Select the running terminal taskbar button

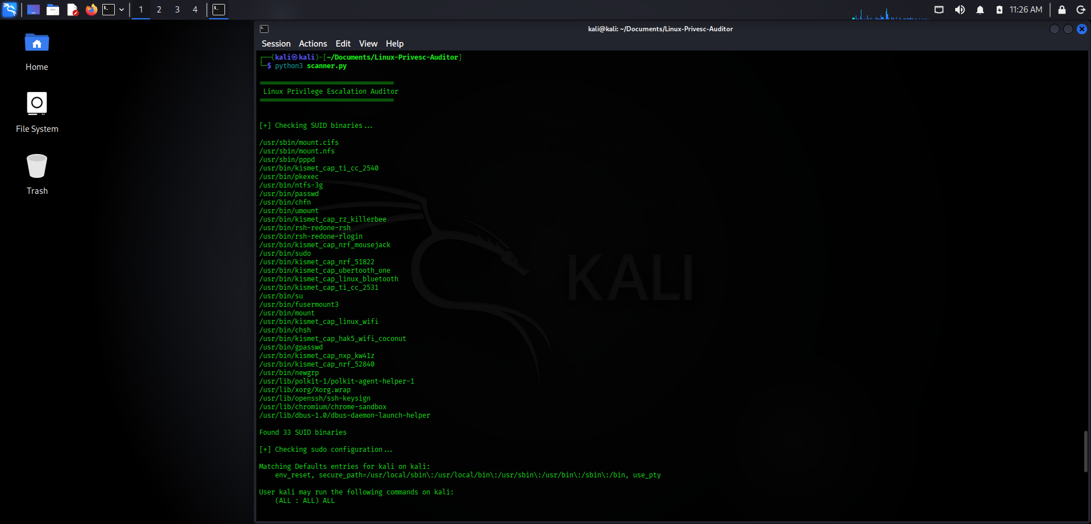coord(219,10)
